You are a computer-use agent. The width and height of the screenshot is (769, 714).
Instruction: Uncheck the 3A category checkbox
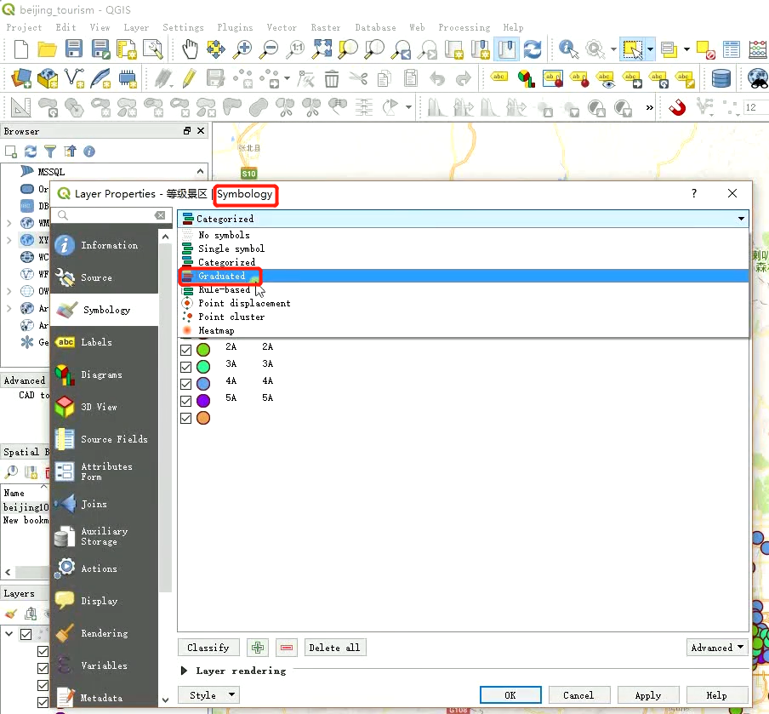pyautogui.click(x=186, y=367)
